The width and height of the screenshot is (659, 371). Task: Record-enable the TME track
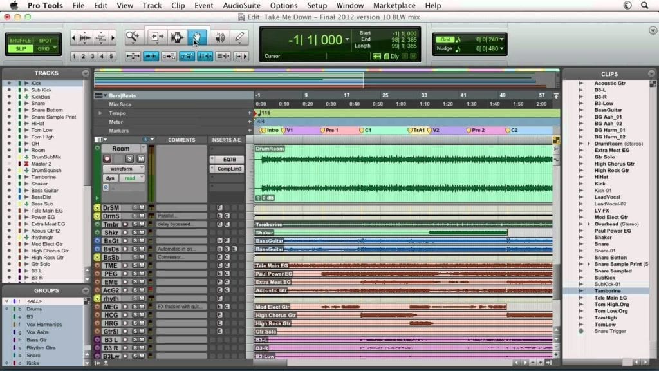125,265
